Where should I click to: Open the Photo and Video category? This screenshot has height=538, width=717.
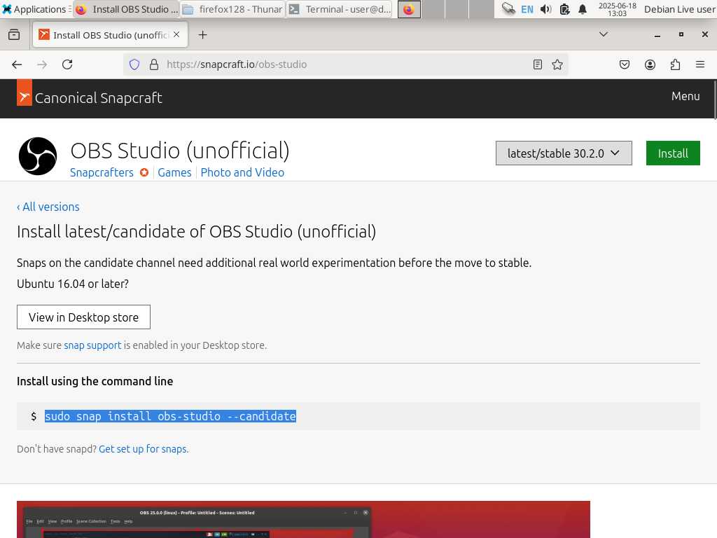click(x=242, y=172)
